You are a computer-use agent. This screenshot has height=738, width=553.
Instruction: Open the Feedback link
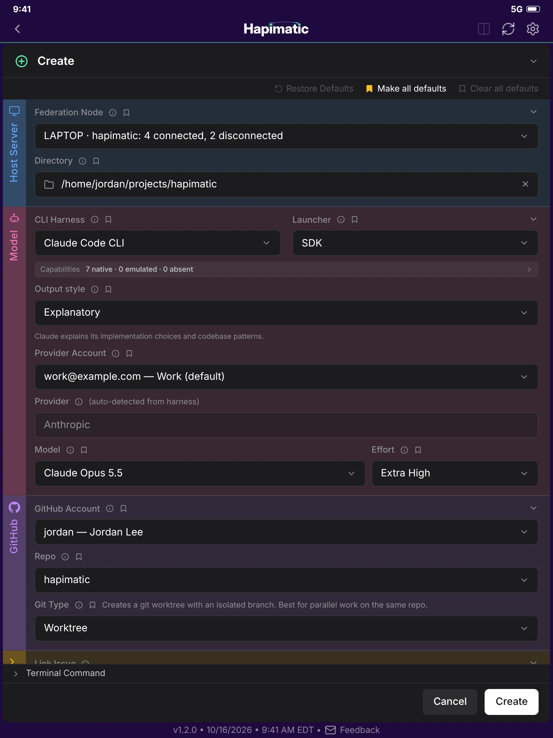pyautogui.click(x=352, y=730)
